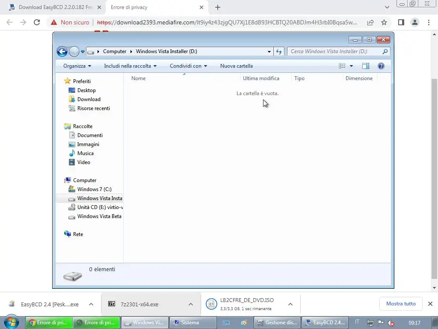Click the mediafire URL address bar
The height and width of the screenshot is (329, 438).
[227, 22]
